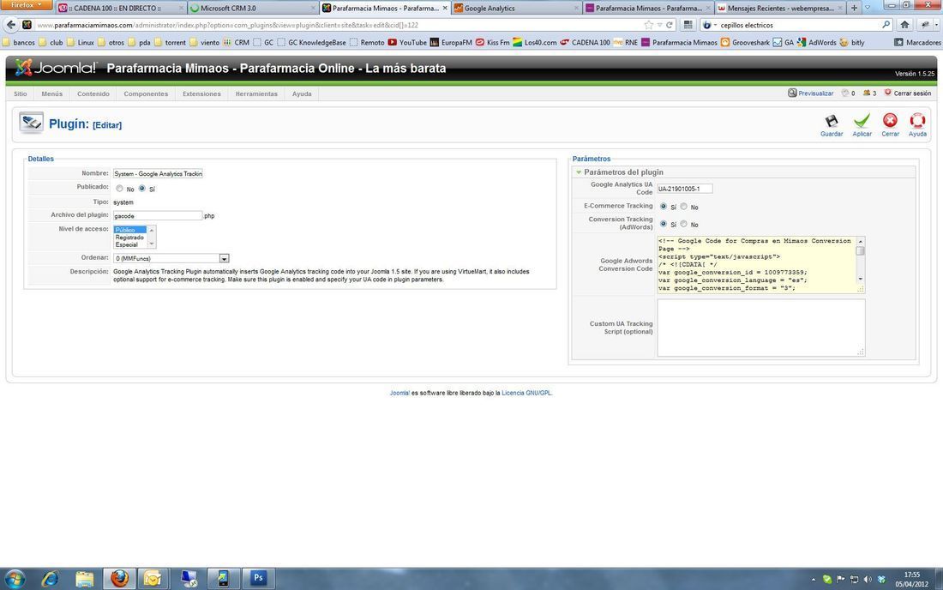The height and width of the screenshot is (590, 943).
Task: Open the Los40.com bookmark
Action: point(535,42)
